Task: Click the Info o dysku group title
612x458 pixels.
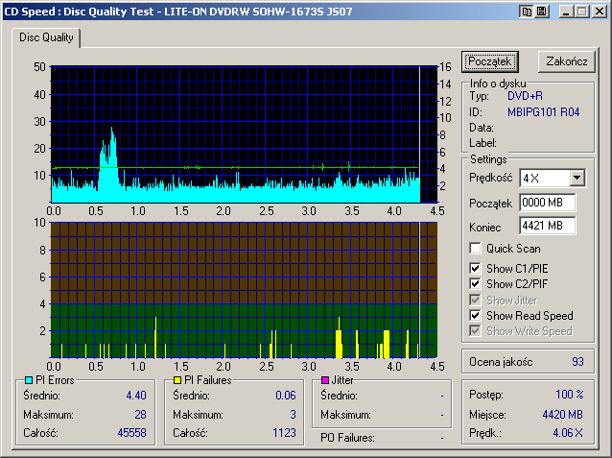Action: pos(498,84)
